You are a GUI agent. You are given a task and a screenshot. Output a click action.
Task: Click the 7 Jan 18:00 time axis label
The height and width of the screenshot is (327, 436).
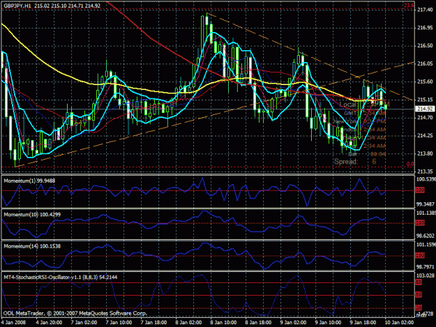(153, 323)
